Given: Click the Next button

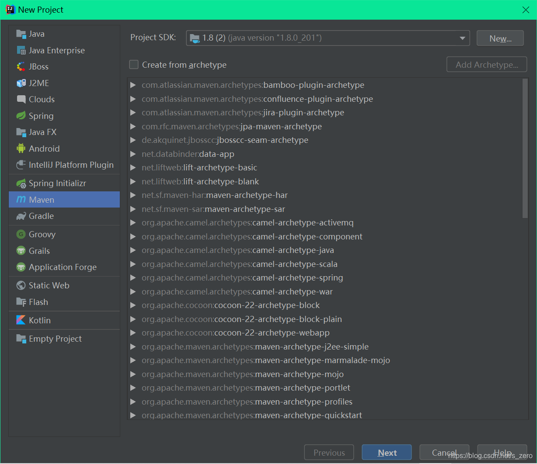Looking at the screenshot, I should [387, 453].
